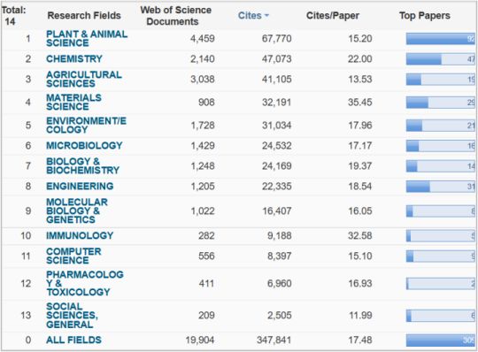Click the Immunology top papers bar
Viewport: 478px width, 352px height.
point(441,235)
